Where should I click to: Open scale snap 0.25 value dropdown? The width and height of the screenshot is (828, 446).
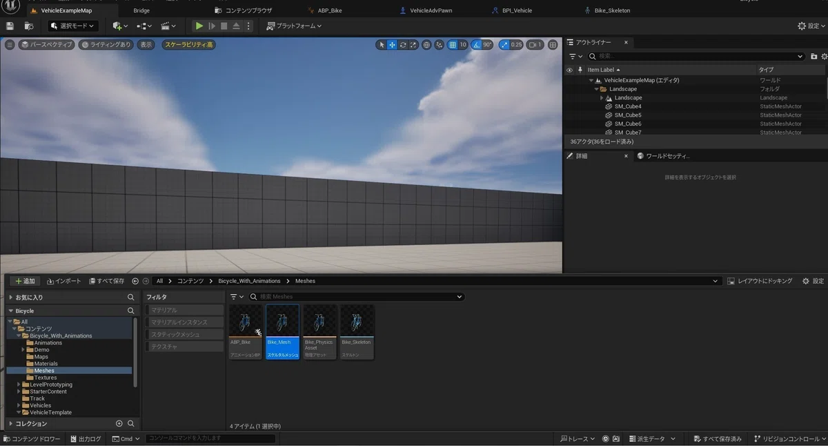[517, 45]
